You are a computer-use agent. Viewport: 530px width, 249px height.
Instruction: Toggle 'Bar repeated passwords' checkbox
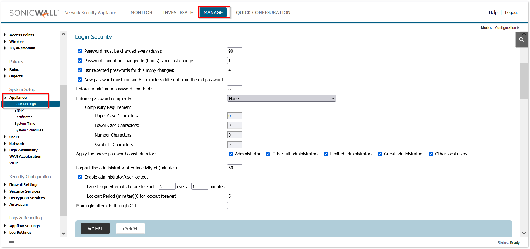click(80, 70)
